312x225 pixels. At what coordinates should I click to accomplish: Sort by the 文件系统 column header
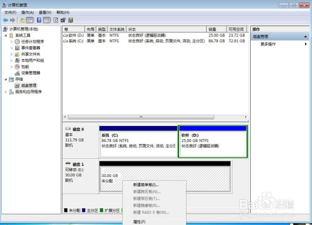pyautogui.click(x=117, y=29)
